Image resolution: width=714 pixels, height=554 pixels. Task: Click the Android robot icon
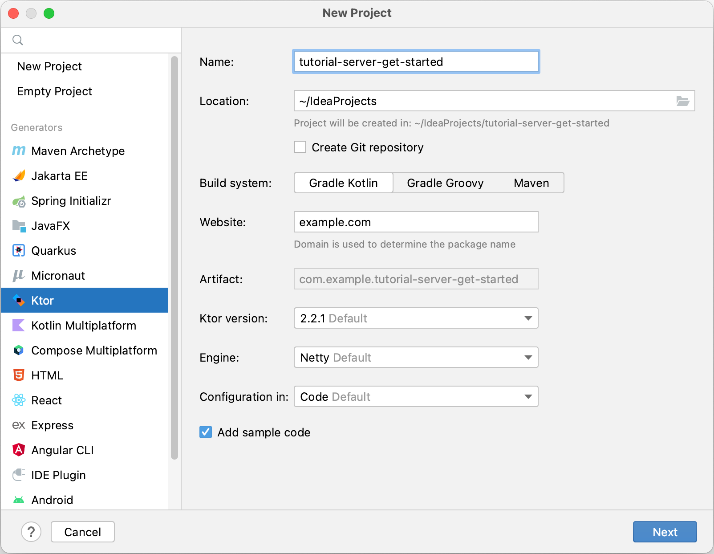pyautogui.click(x=19, y=500)
